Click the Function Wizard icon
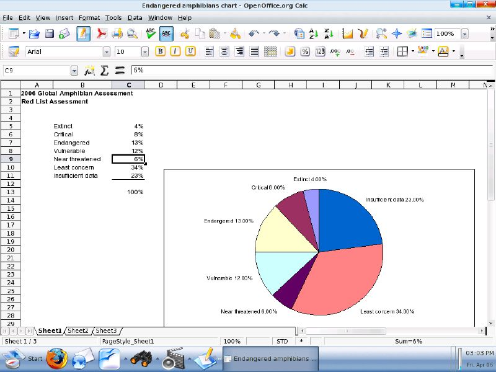 point(89,71)
